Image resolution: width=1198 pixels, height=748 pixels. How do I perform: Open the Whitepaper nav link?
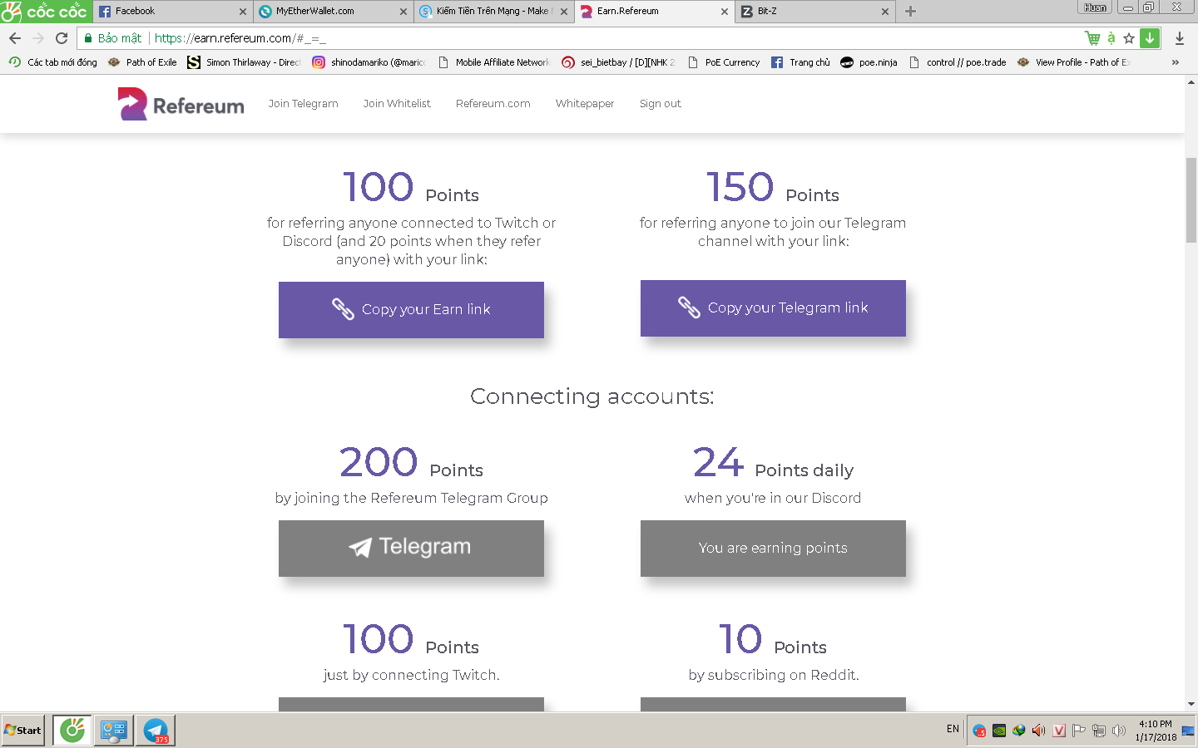[x=585, y=104]
